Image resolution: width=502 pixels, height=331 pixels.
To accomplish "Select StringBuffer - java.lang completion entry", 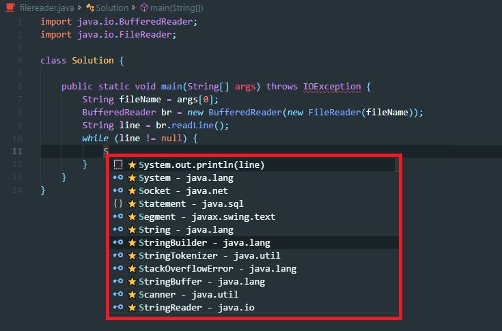I will [x=201, y=281].
